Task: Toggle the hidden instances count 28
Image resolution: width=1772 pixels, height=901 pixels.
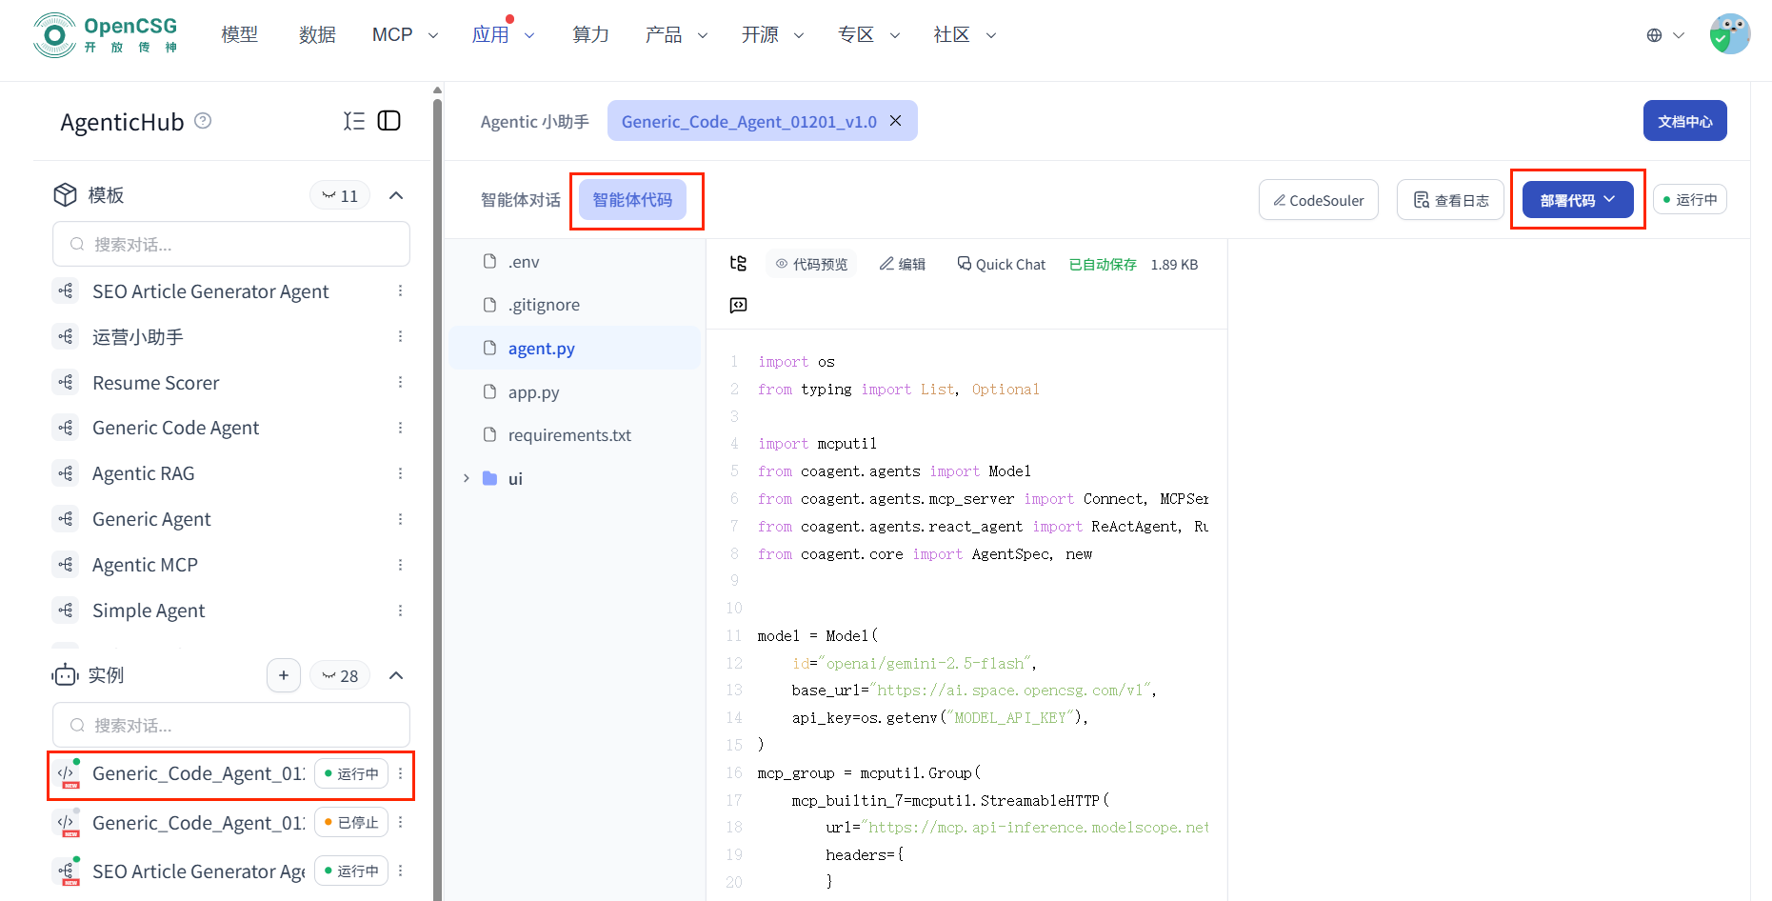Action: click(x=340, y=676)
